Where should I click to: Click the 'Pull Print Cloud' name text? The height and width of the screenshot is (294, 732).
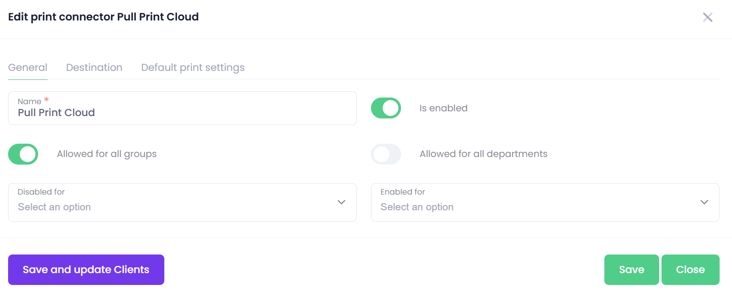56,113
